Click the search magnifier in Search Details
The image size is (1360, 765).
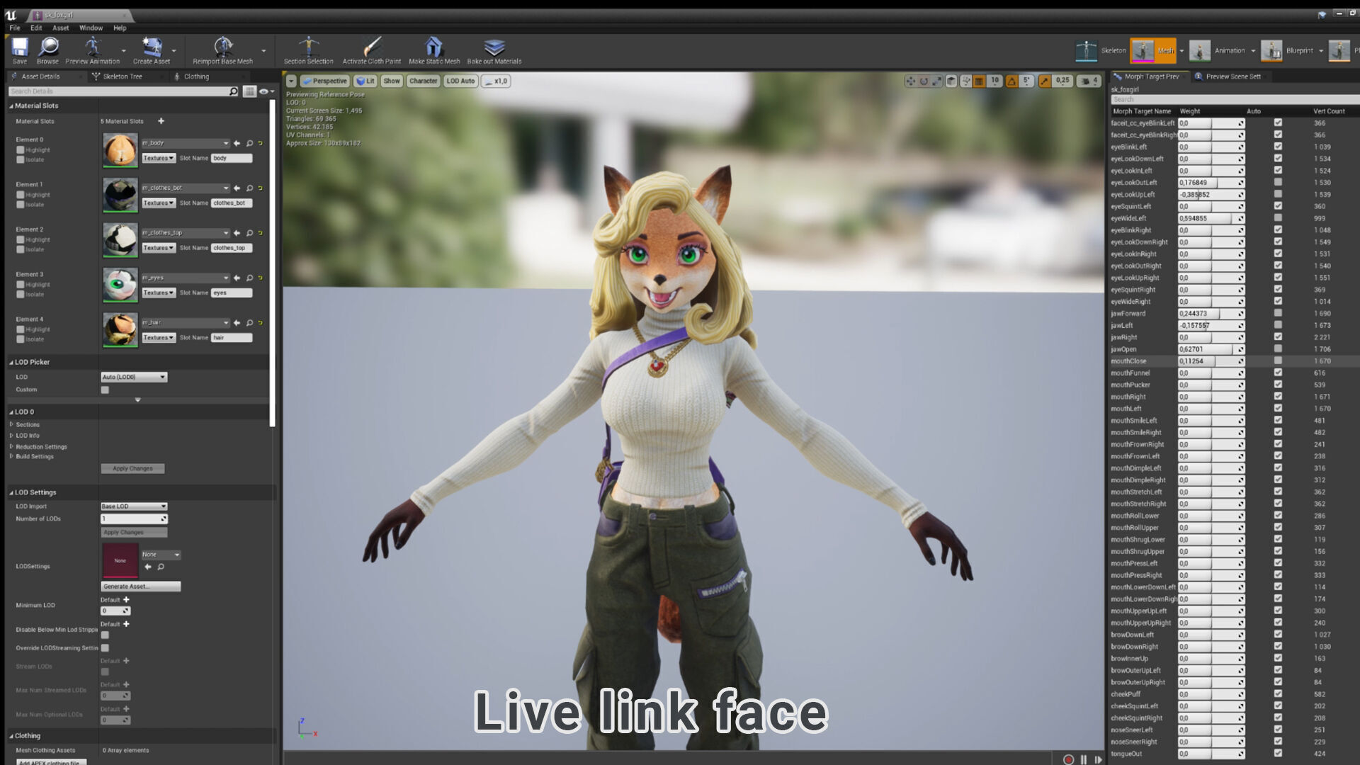(234, 91)
